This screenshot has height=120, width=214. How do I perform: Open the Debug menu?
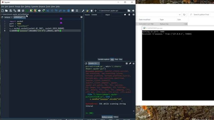[x=27, y=7]
